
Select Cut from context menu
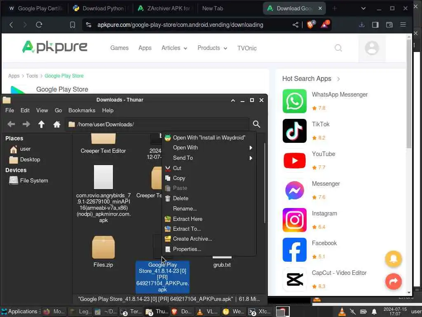(209, 168)
